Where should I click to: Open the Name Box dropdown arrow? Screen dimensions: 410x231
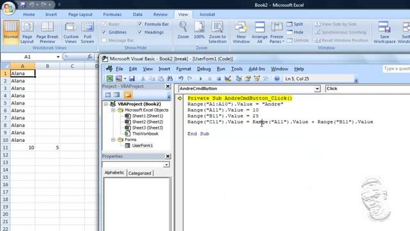point(58,57)
